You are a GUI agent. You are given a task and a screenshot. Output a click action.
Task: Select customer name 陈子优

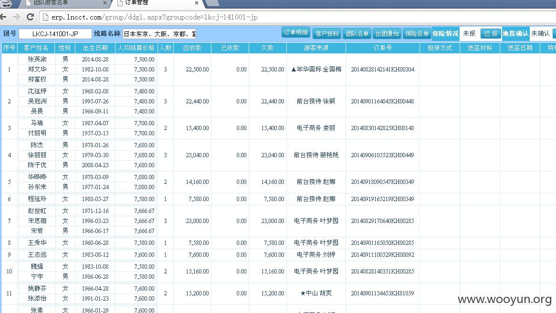pyautogui.click(x=37, y=165)
